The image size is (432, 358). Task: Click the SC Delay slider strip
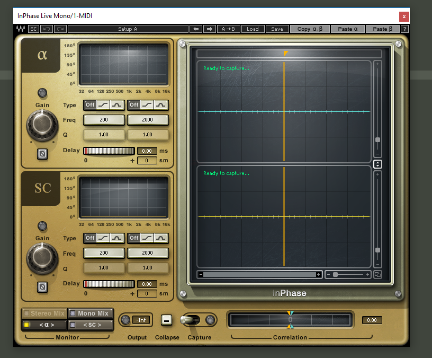[109, 284]
